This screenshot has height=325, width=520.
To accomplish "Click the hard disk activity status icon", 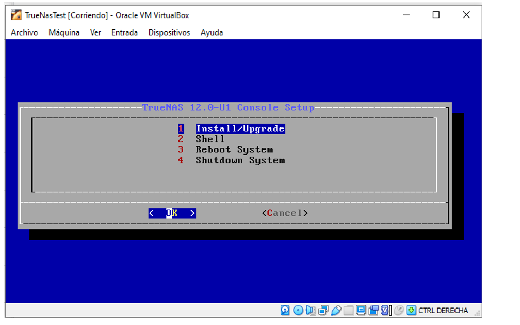I will (285, 310).
